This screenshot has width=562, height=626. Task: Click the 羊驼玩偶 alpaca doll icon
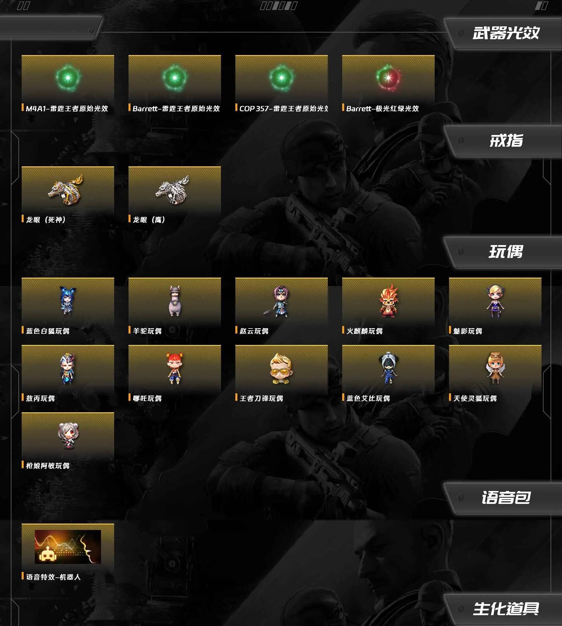point(175,301)
